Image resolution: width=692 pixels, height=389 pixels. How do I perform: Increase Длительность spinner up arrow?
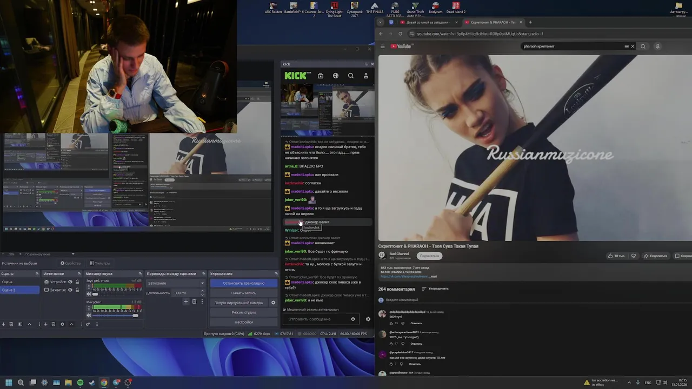(x=203, y=291)
